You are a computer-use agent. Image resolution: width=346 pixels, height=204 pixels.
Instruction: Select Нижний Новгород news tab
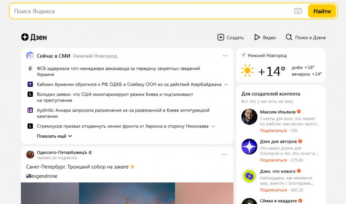point(95,56)
